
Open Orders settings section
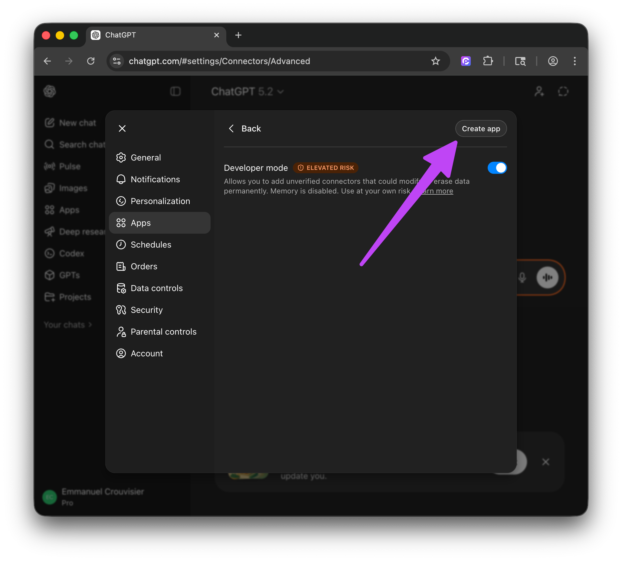[x=144, y=266]
